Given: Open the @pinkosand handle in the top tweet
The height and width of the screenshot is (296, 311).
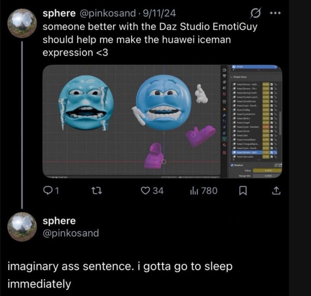Looking at the screenshot, I should click(x=107, y=13).
